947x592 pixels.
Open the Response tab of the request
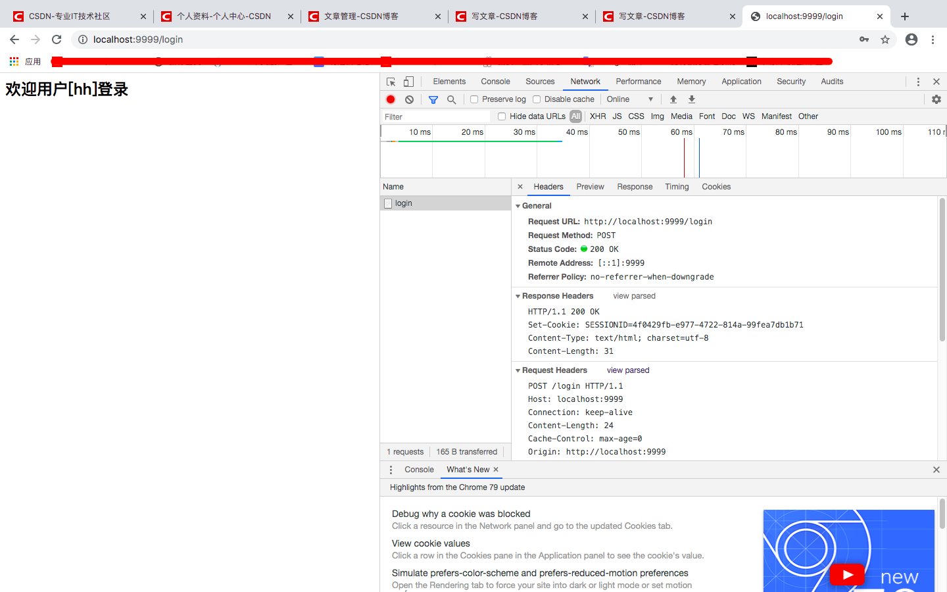635,187
